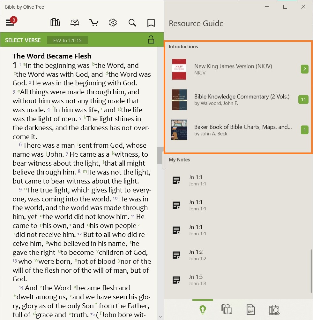313x320 pixels.
Task: Click verse number 9 in the passage
Action: (x=20, y=190)
